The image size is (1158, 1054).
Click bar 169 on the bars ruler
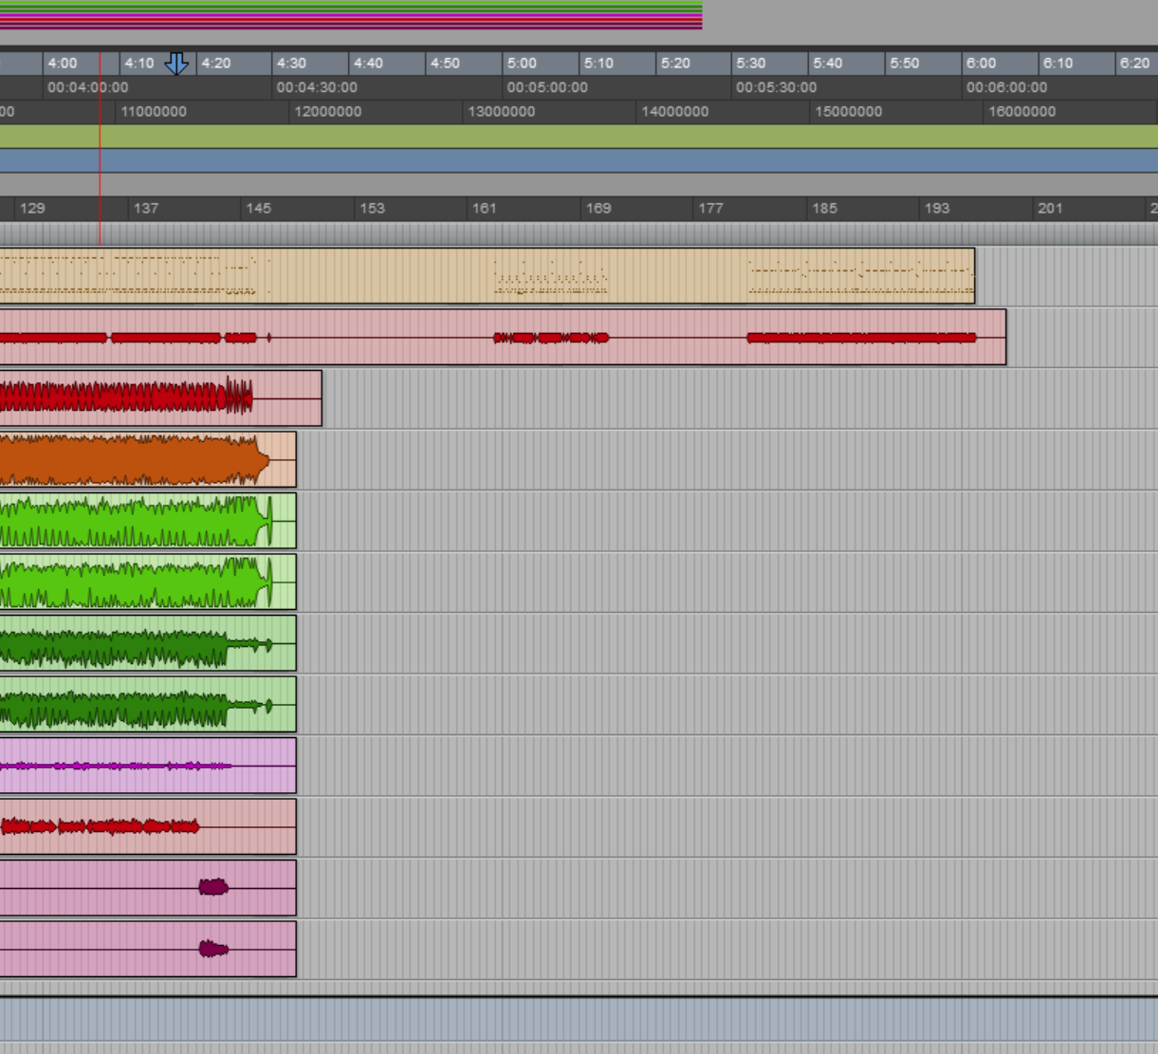point(597,208)
